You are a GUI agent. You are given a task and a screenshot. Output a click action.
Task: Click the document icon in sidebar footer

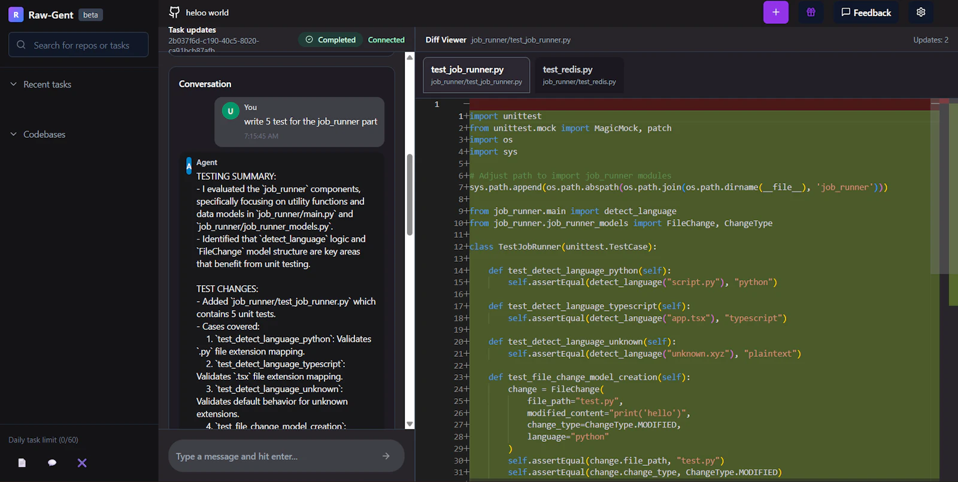pyautogui.click(x=22, y=463)
